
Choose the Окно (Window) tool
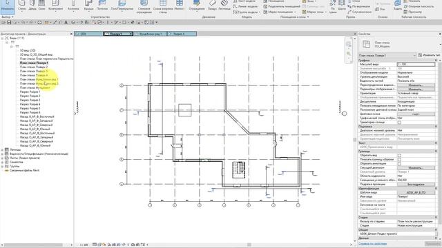tap(41, 6)
